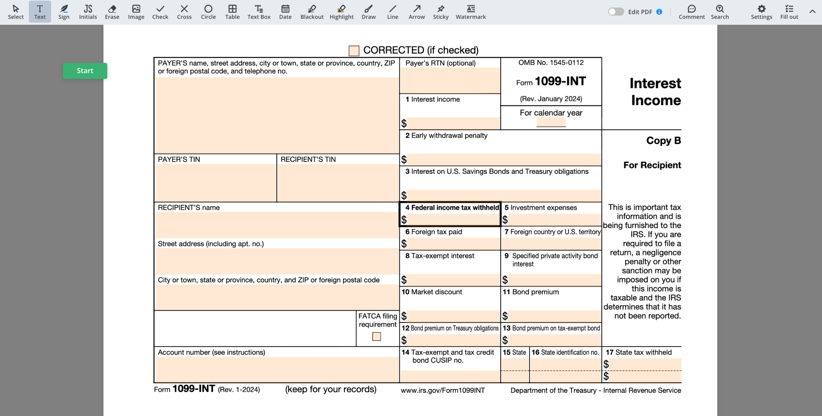Pick the Draw tool
Screen dimensions: 822x416
pos(369,12)
